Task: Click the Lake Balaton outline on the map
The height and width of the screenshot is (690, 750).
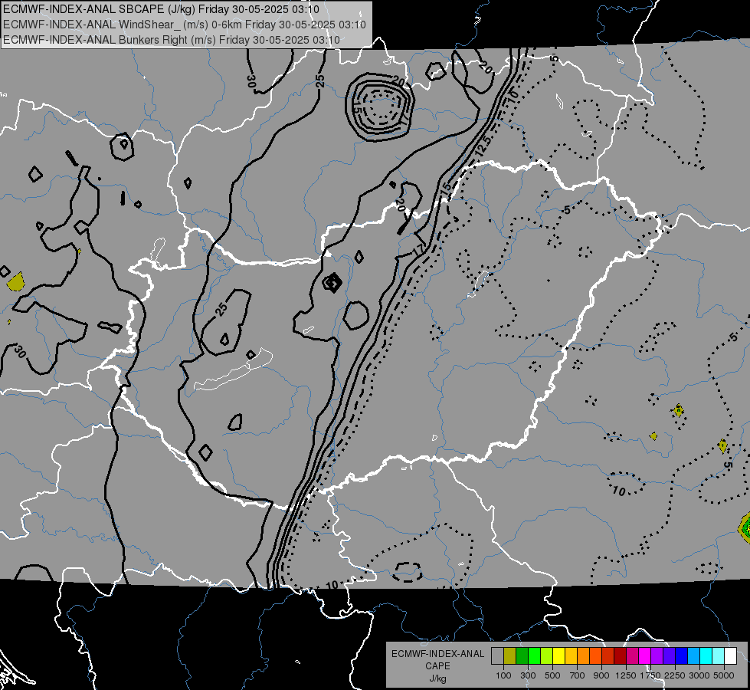Action: (x=234, y=370)
